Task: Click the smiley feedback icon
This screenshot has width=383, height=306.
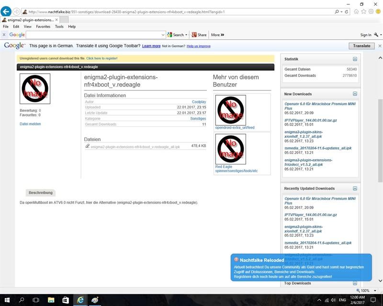Action: point(378,11)
